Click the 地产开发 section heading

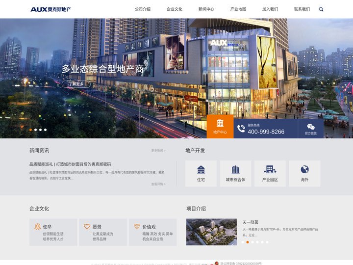[x=195, y=150]
